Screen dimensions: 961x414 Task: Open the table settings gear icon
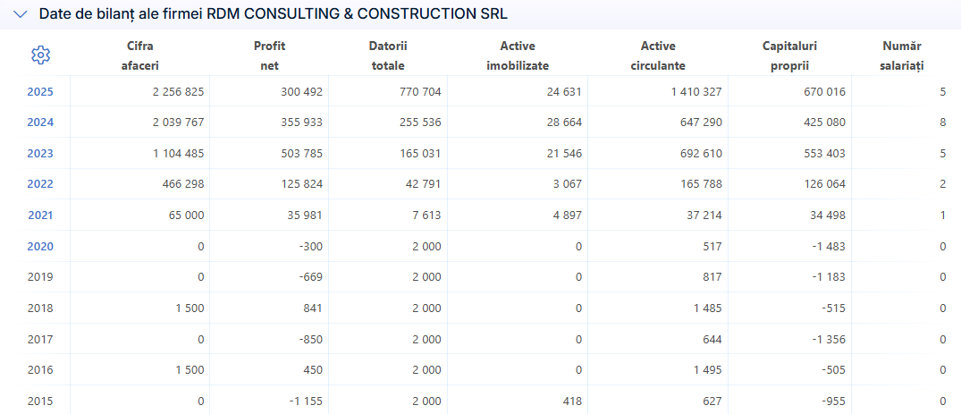point(40,55)
